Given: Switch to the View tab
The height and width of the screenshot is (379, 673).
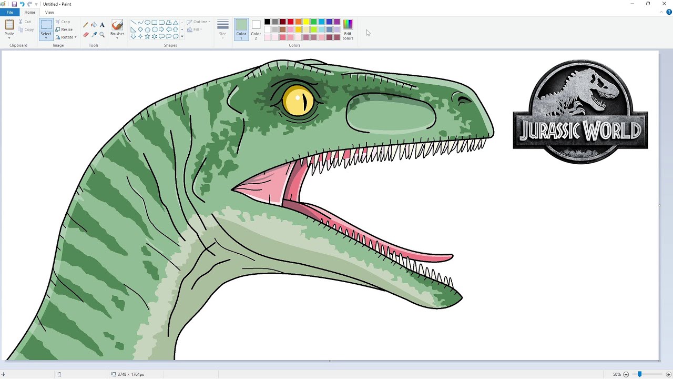Looking at the screenshot, I should 49,12.
